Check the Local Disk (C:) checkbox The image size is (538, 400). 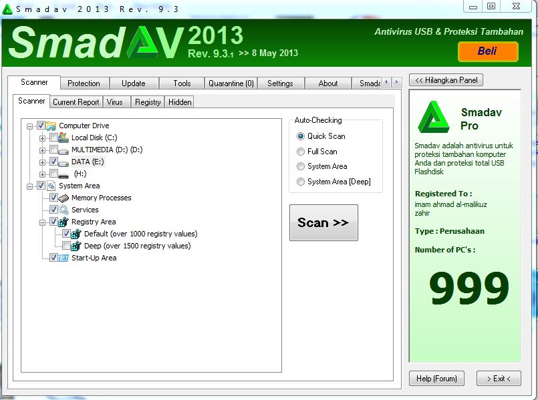tap(53, 138)
